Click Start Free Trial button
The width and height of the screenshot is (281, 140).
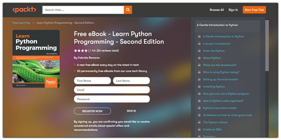click(x=254, y=10)
